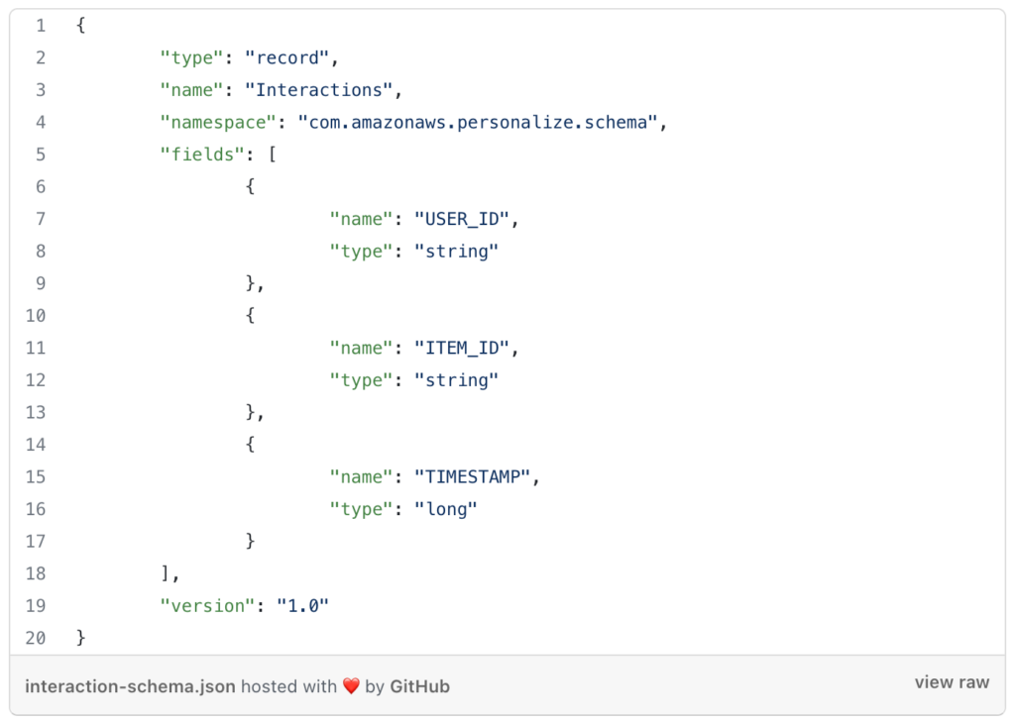This screenshot has height=724, width=1015.
Task: Click the "fields" key on line 5
Action: (x=202, y=155)
